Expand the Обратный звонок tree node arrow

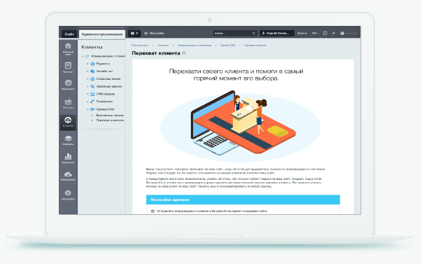(x=87, y=86)
